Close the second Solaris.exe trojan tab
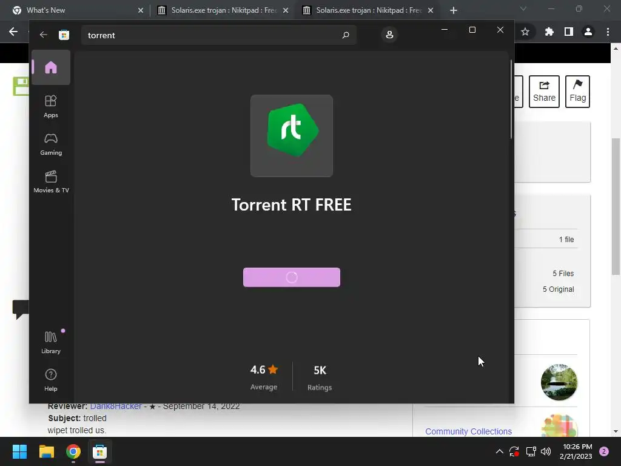Screen dimensions: 621x466 click(x=286, y=10)
